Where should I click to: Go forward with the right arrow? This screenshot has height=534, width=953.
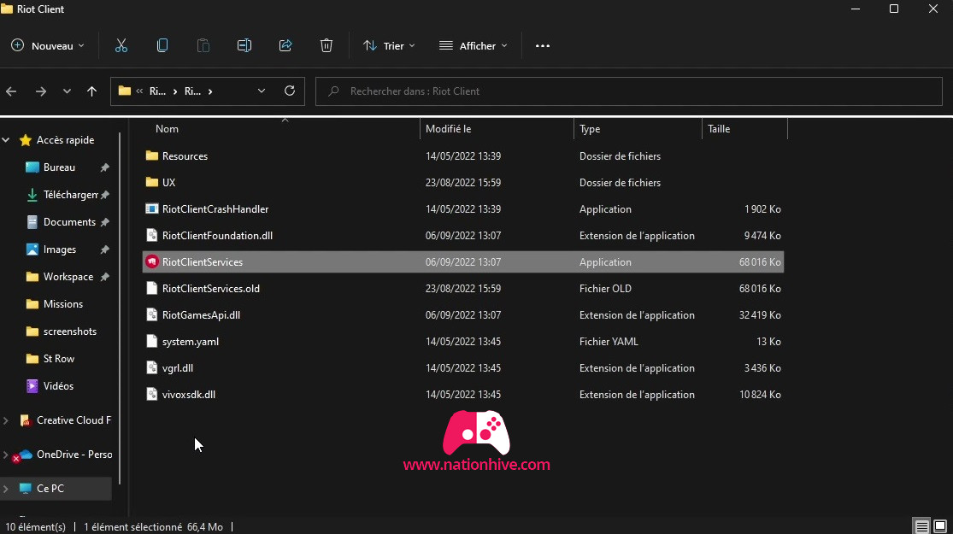(x=41, y=91)
